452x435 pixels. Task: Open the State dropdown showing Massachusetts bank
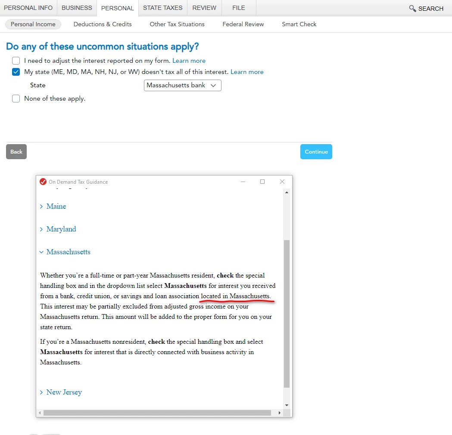tap(182, 86)
